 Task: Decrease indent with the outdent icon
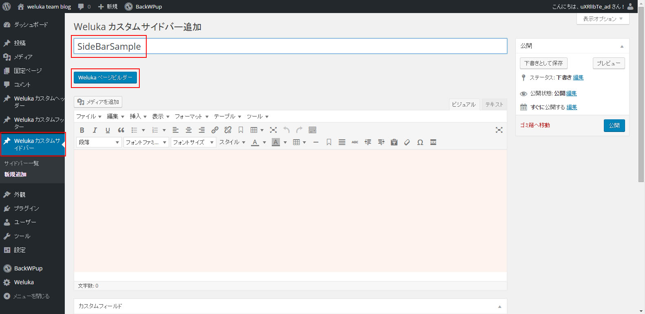[x=368, y=142]
